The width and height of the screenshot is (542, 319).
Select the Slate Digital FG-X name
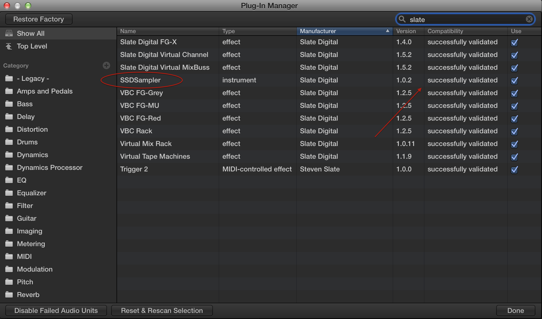148,42
